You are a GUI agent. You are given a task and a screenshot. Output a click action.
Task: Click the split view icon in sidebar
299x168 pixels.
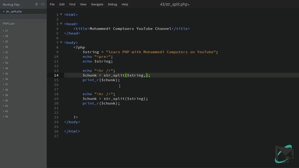[x=43, y=4]
